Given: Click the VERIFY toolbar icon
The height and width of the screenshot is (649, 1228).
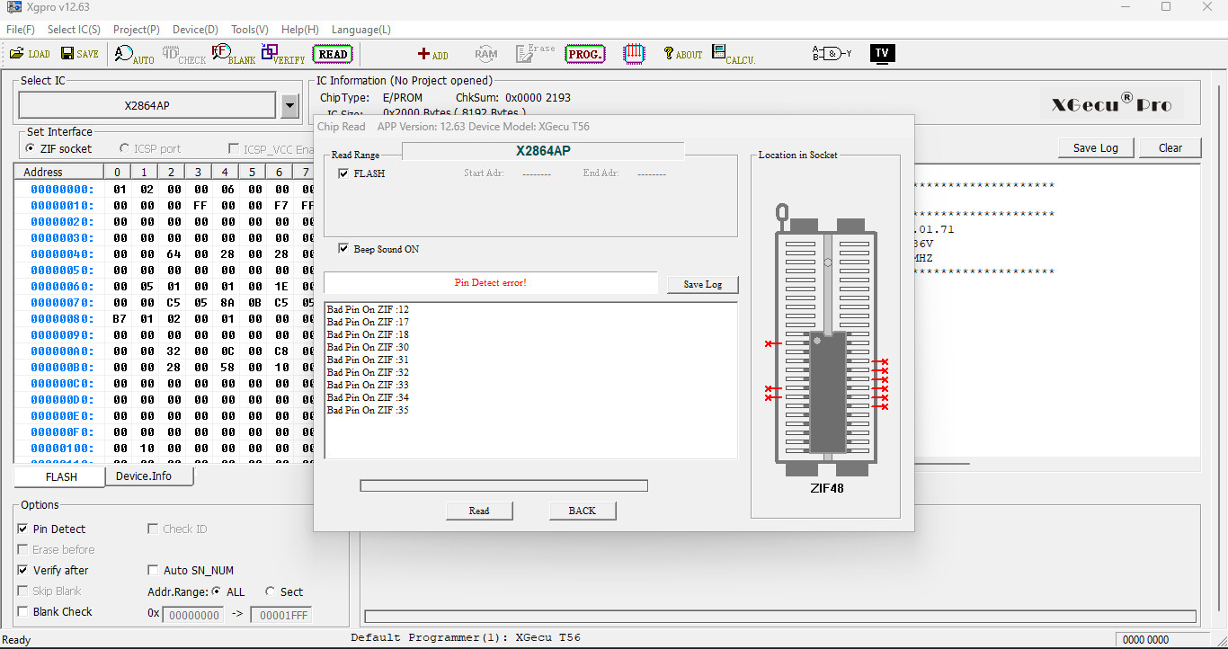Looking at the screenshot, I should pos(282,55).
